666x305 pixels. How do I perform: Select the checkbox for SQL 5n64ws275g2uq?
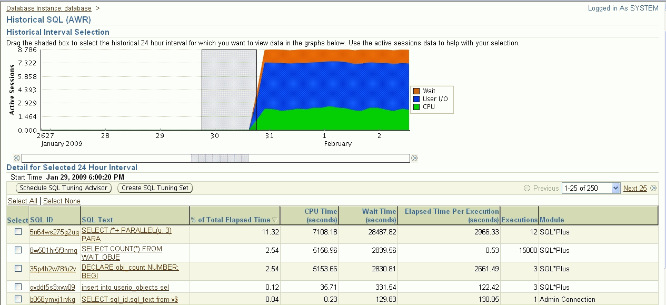tap(18, 231)
